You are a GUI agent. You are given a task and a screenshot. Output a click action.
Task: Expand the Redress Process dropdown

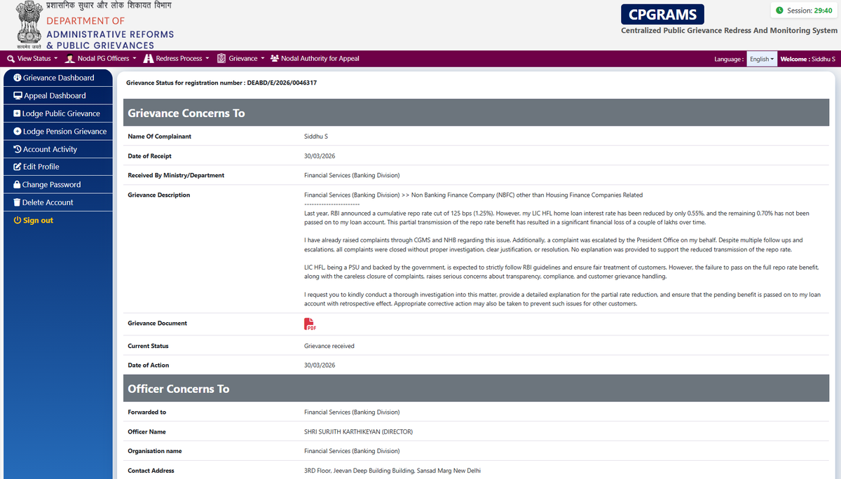pos(177,59)
